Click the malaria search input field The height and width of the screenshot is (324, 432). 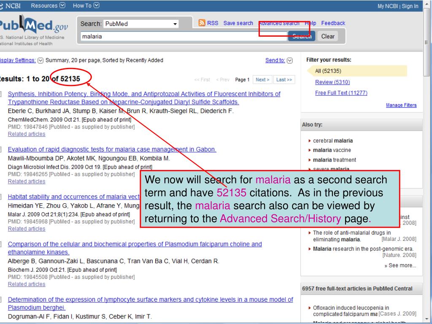(x=184, y=36)
